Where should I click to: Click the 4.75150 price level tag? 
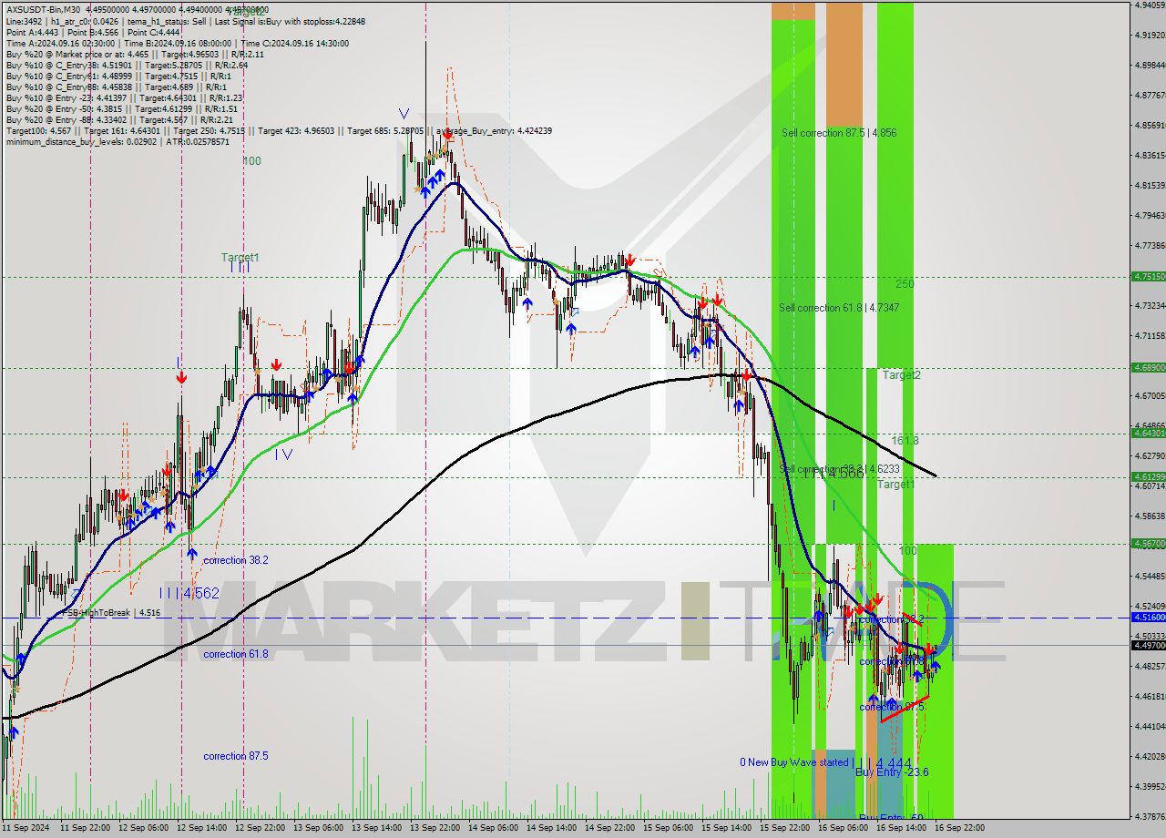point(1148,276)
